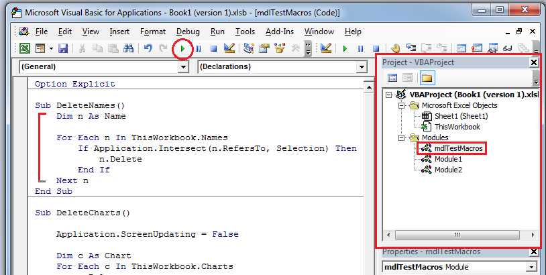This screenshot has width=546, height=275.
Task: Click the Step Into debug icon
Action: [411, 48]
